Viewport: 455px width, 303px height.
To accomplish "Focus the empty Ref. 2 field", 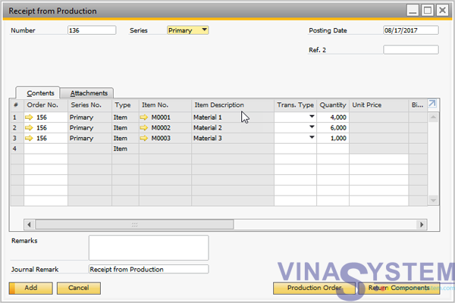I will click(411, 49).
